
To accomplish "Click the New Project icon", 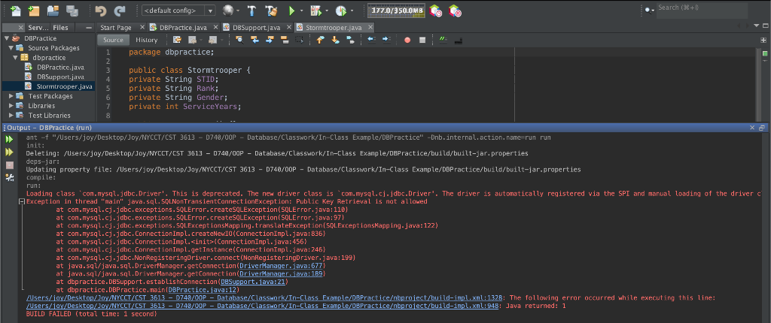I will click(35, 11).
